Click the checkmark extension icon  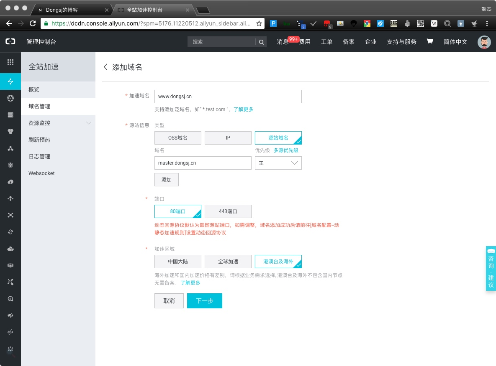[x=314, y=23]
